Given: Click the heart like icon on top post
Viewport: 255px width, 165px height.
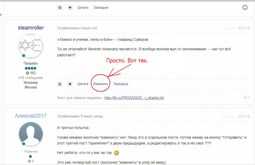Looking at the screenshot, I should click(x=245, y=7).
